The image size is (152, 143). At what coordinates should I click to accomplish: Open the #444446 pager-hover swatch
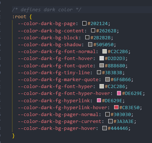point(105,128)
